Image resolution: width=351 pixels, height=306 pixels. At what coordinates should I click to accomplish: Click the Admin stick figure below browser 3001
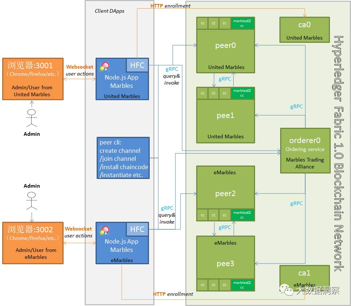[x=32, y=118]
